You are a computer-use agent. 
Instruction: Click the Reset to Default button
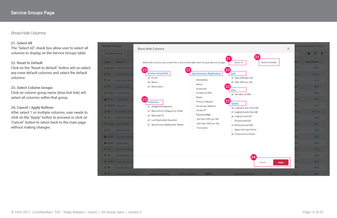pyautogui.click(x=269, y=62)
